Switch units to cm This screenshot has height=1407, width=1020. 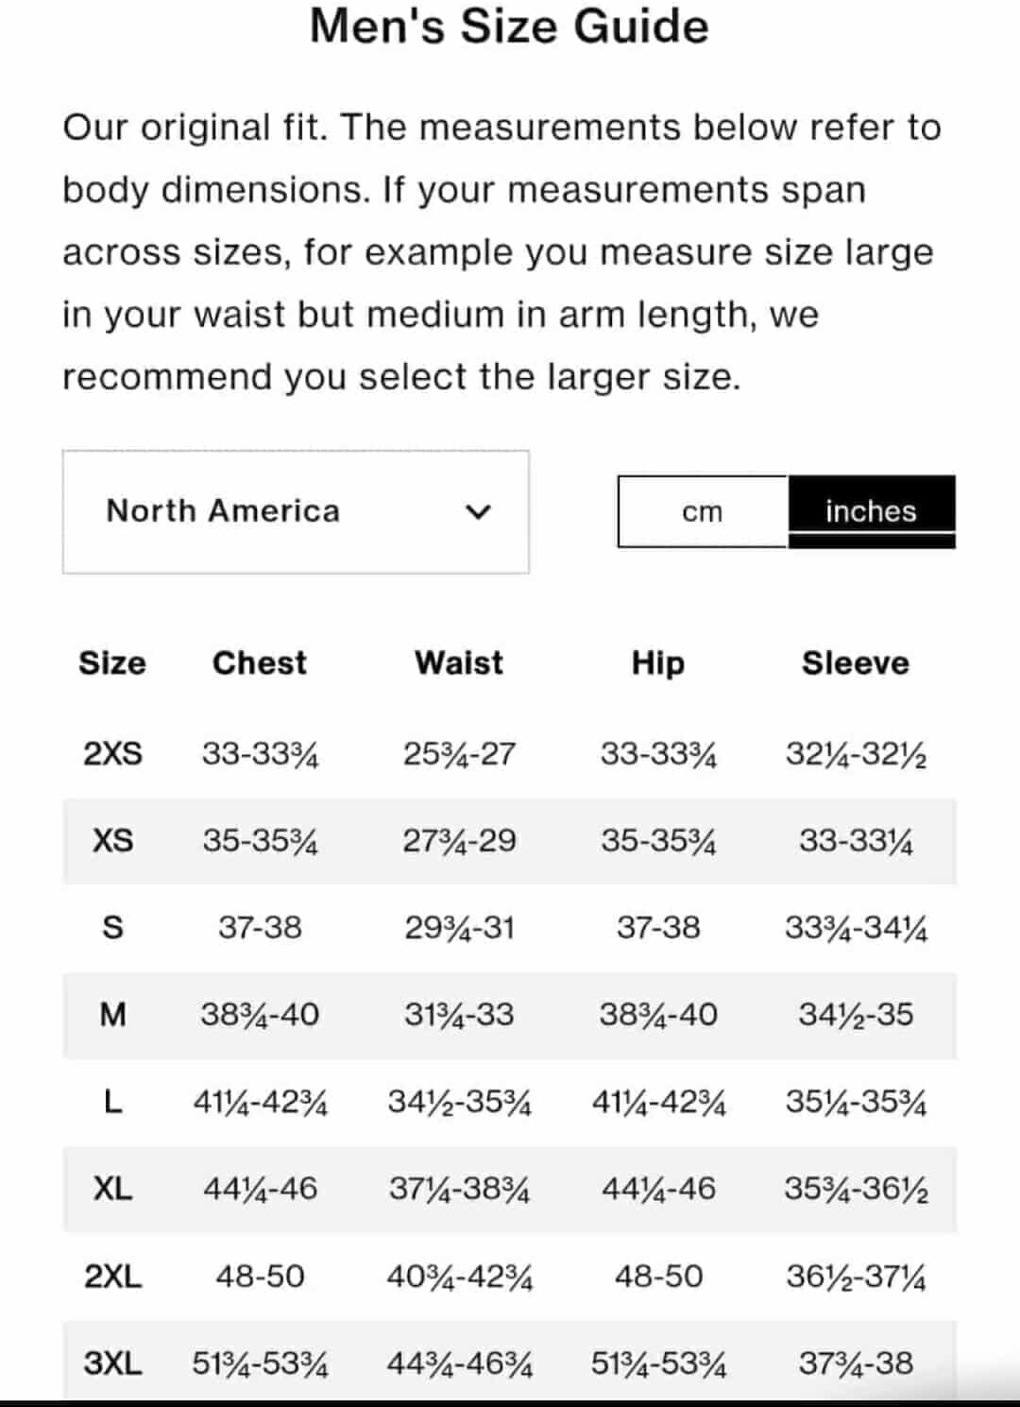point(702,511)
